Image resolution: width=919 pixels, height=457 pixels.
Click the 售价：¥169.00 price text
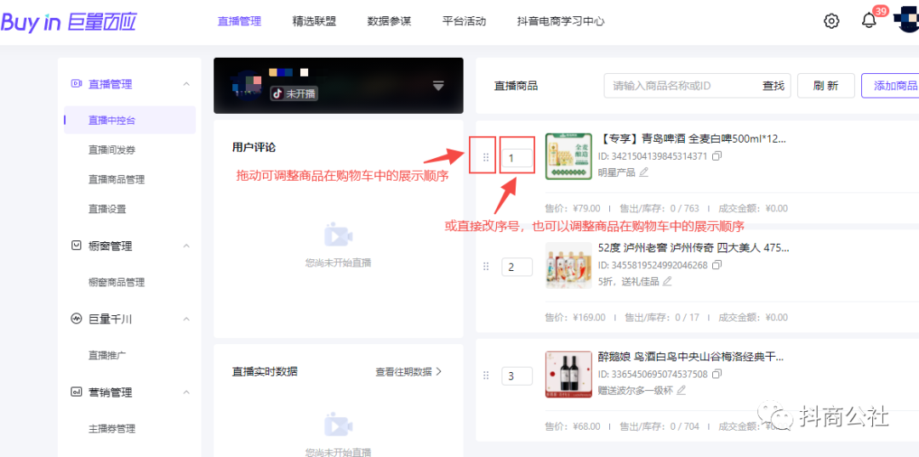click(x=575, y=317)
